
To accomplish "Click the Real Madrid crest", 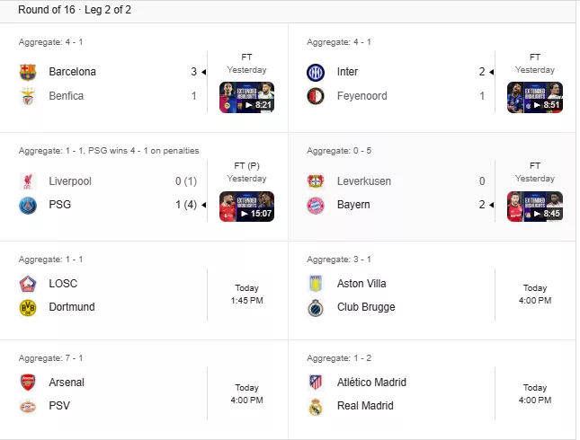I will [x=316, y=406].
